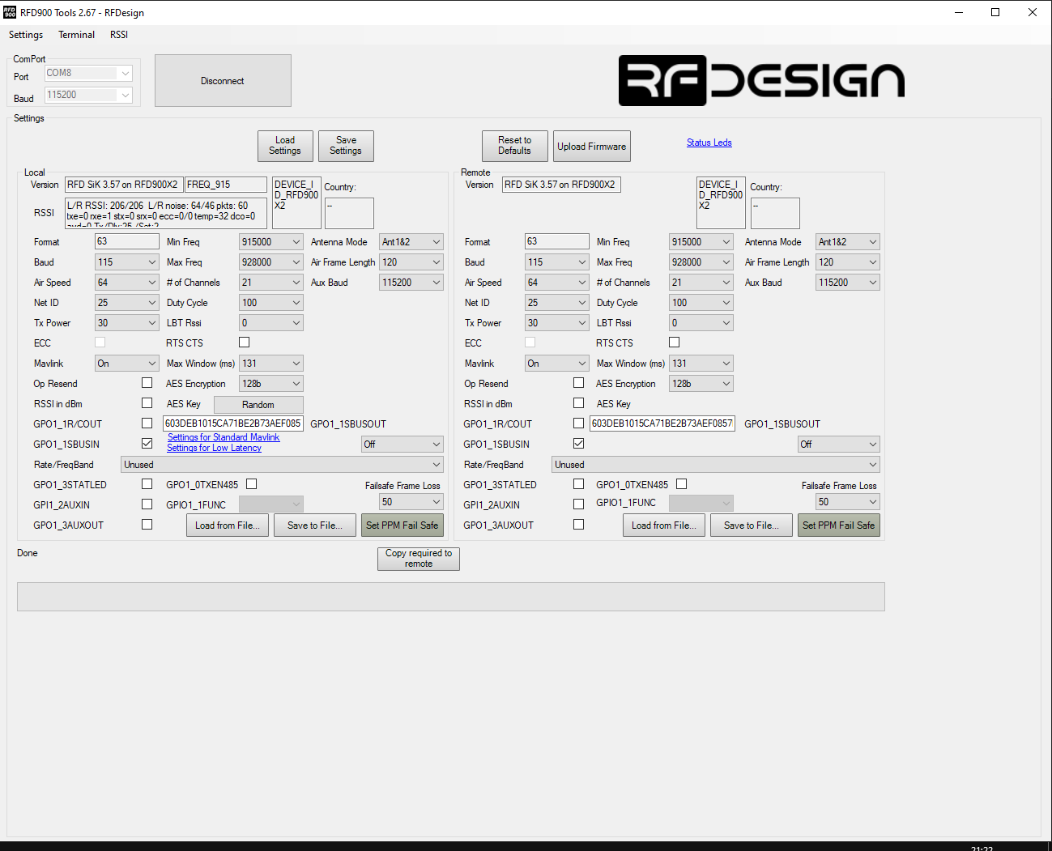Toggle Local RTS CTS checkbox
The height and width of the screenshot is (851, 1052).
(x=244, y=343)
